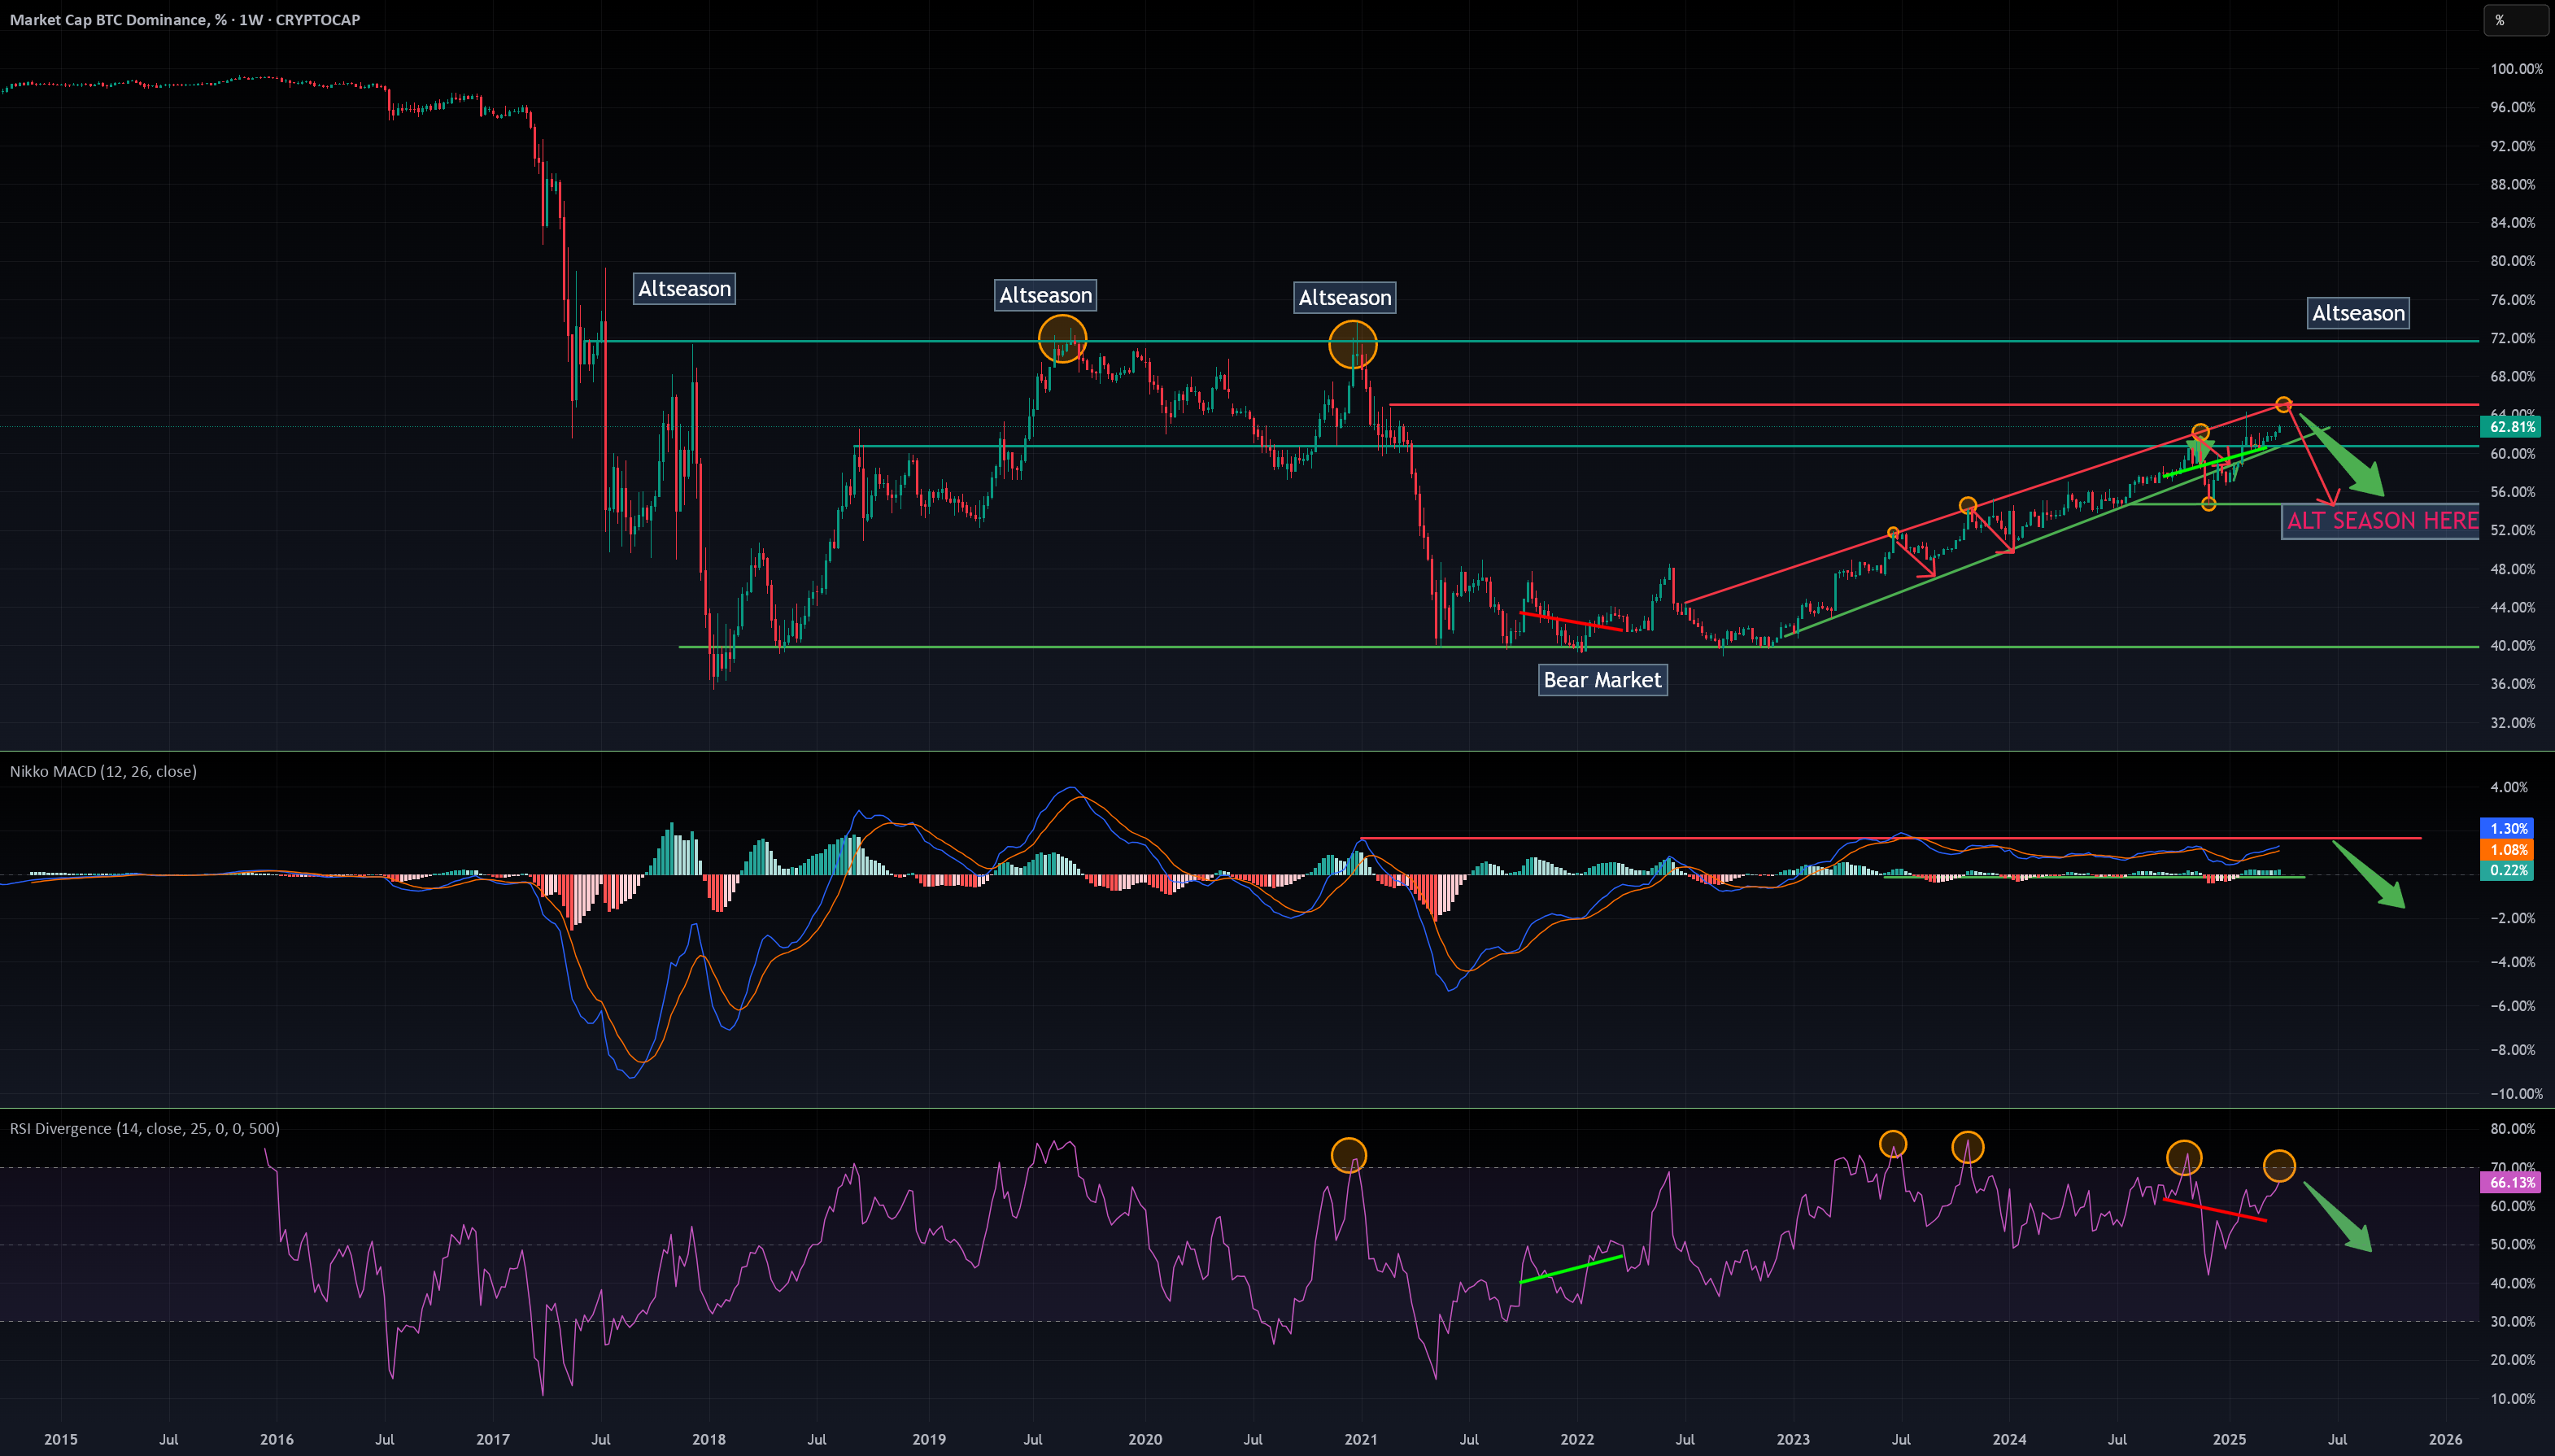Click the latest orange circle on RSI line

pos(2279,1166)
